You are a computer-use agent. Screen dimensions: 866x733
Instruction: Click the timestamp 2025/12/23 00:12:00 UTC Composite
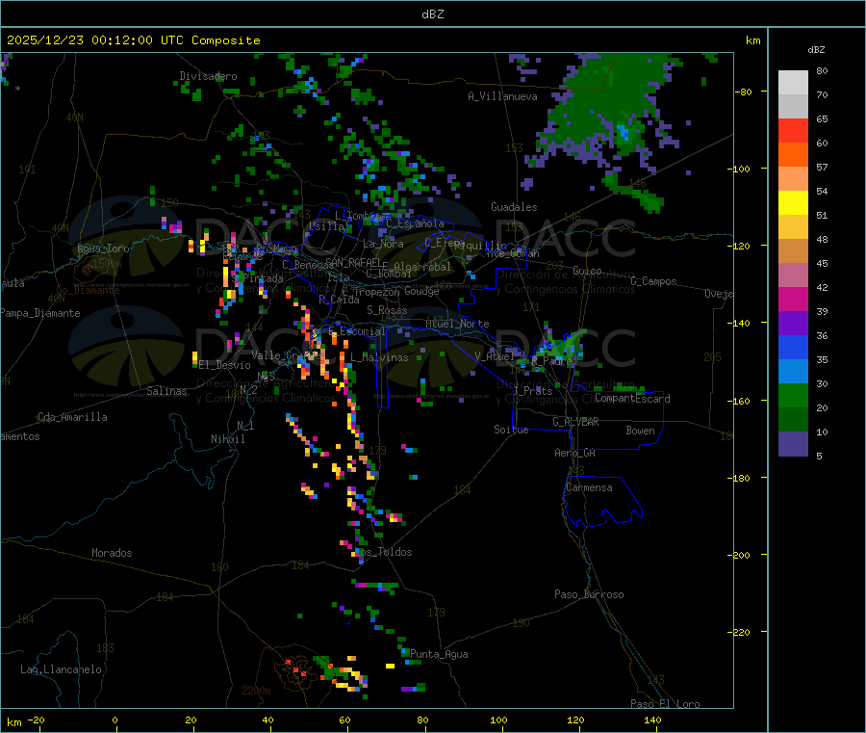tap(133, 40)
